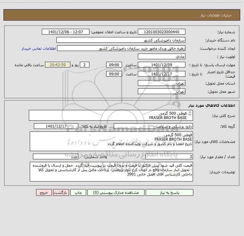Click the delivery city field 'تهران'
This screenshot has height=236, width=244.
(162, 91)
